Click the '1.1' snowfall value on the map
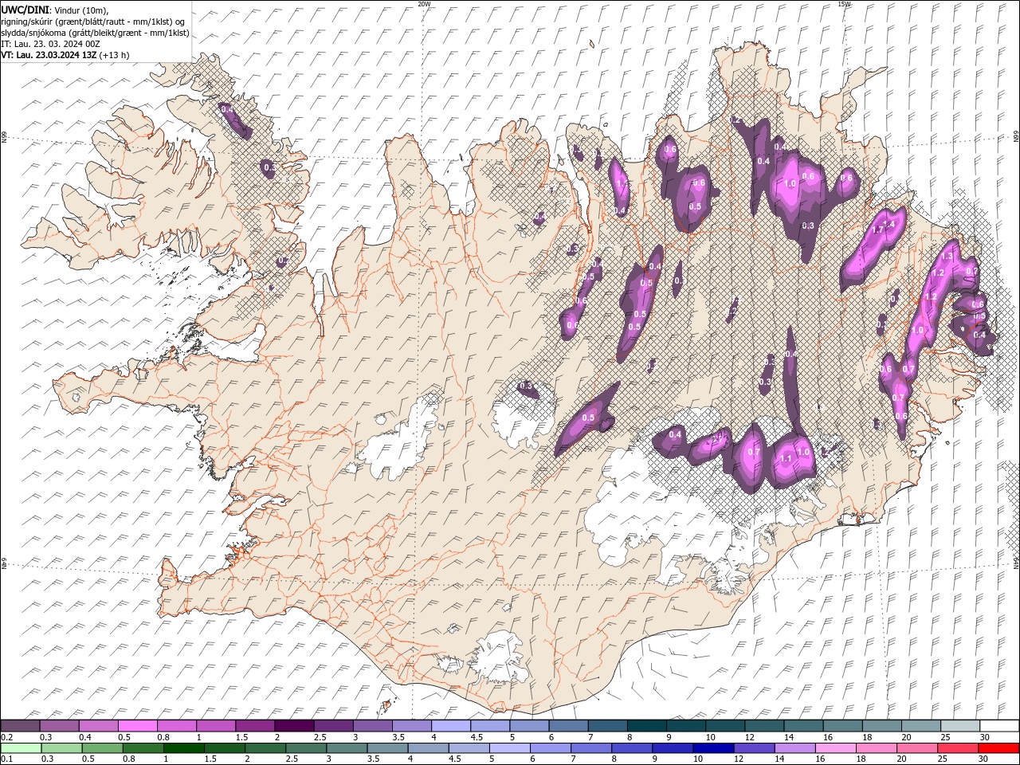Screen dimensions: 1020x765 point(786,459)
